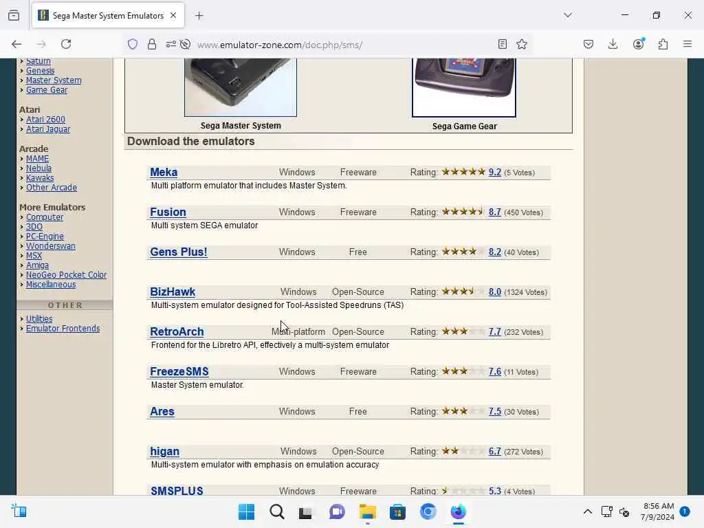Open the notification count badge
704x528 pixels.
pyautogui.click(x=685, y=511)
